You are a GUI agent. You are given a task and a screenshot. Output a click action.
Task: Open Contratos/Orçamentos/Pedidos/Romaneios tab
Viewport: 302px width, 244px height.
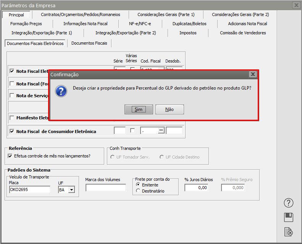click(x=81, y=14)
